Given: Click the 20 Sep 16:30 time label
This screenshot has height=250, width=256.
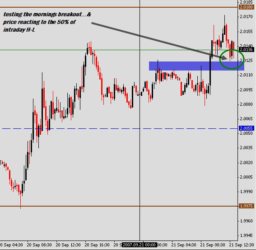Looking at the screenshot, I should click(97, 245).
